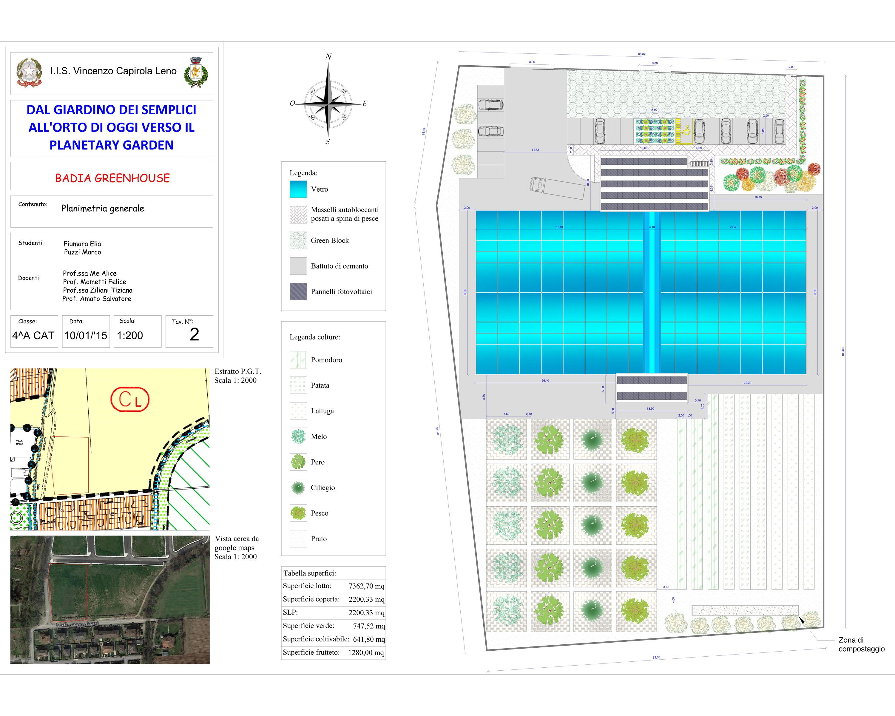
Task: Click the Battuto di cemento grey swatch
Action: click(x=298, y=266)
